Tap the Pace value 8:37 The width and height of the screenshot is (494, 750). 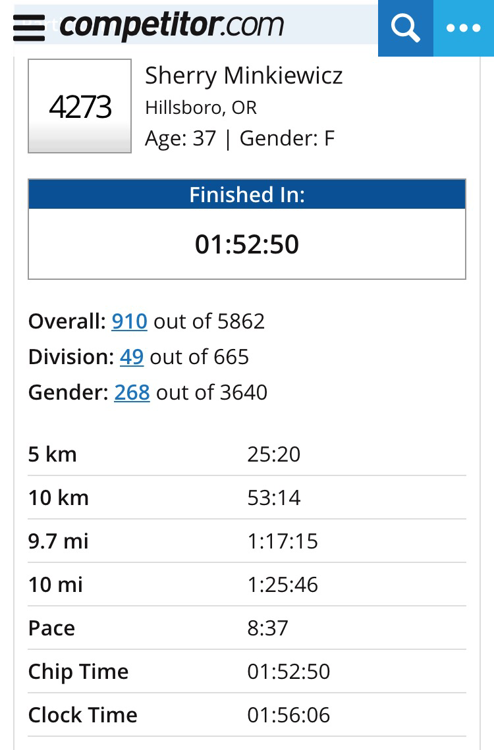click(267, 628)
